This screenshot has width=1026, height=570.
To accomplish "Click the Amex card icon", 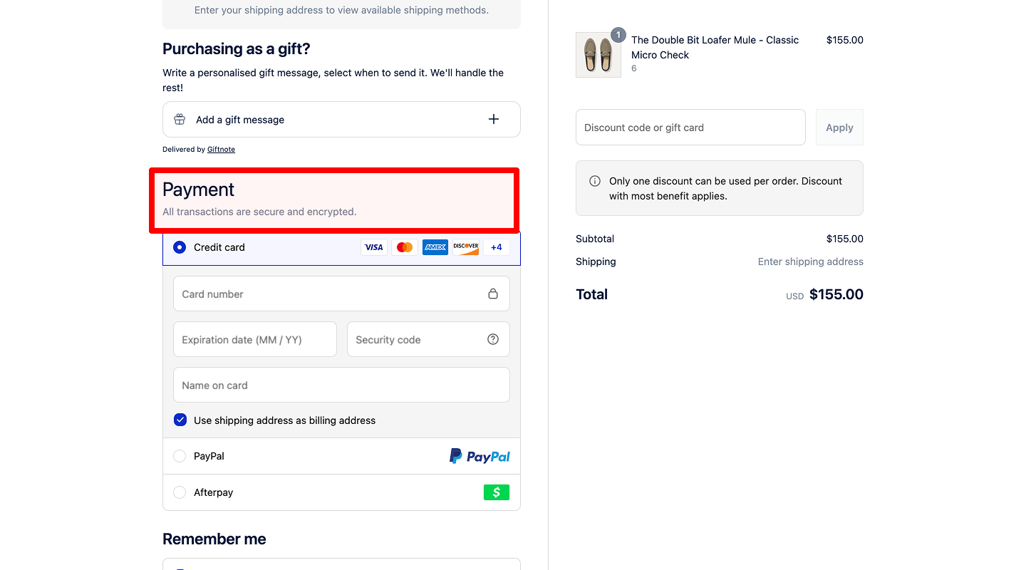I will (x=435, y=247).
